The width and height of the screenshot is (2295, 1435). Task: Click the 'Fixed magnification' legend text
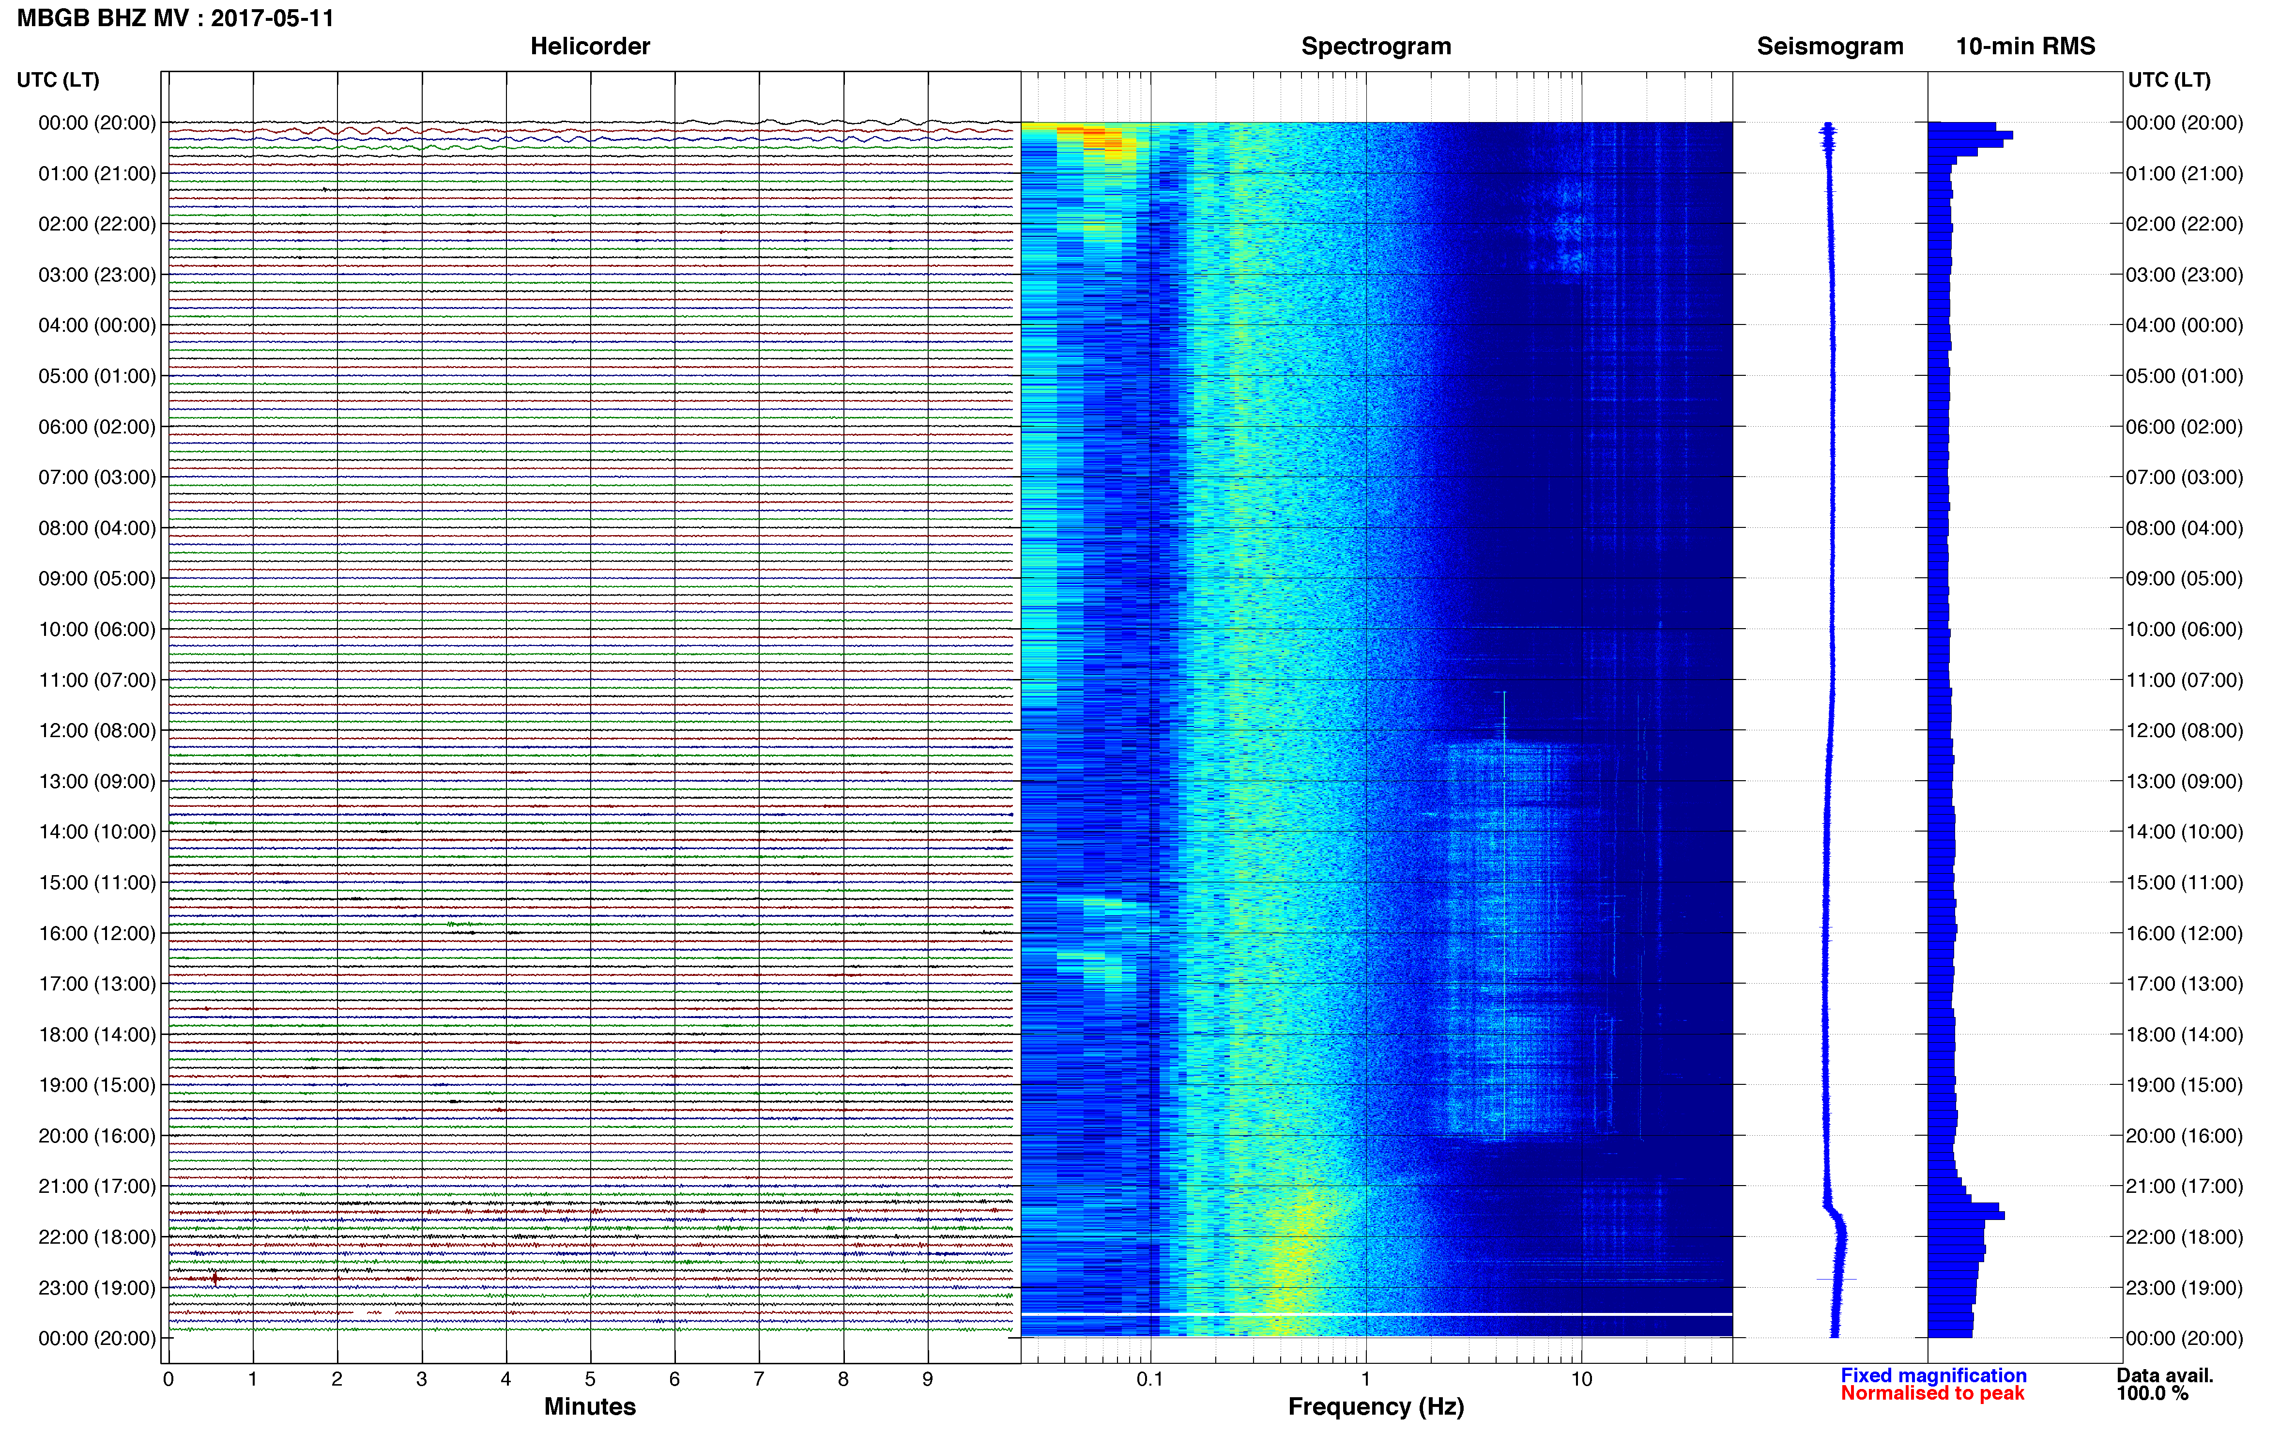pyautogui.click(x=1933, y=1375)
